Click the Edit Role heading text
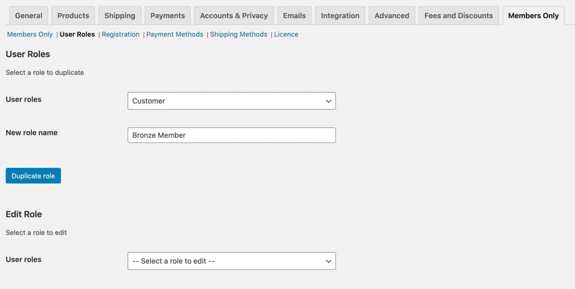 point(24,214)
